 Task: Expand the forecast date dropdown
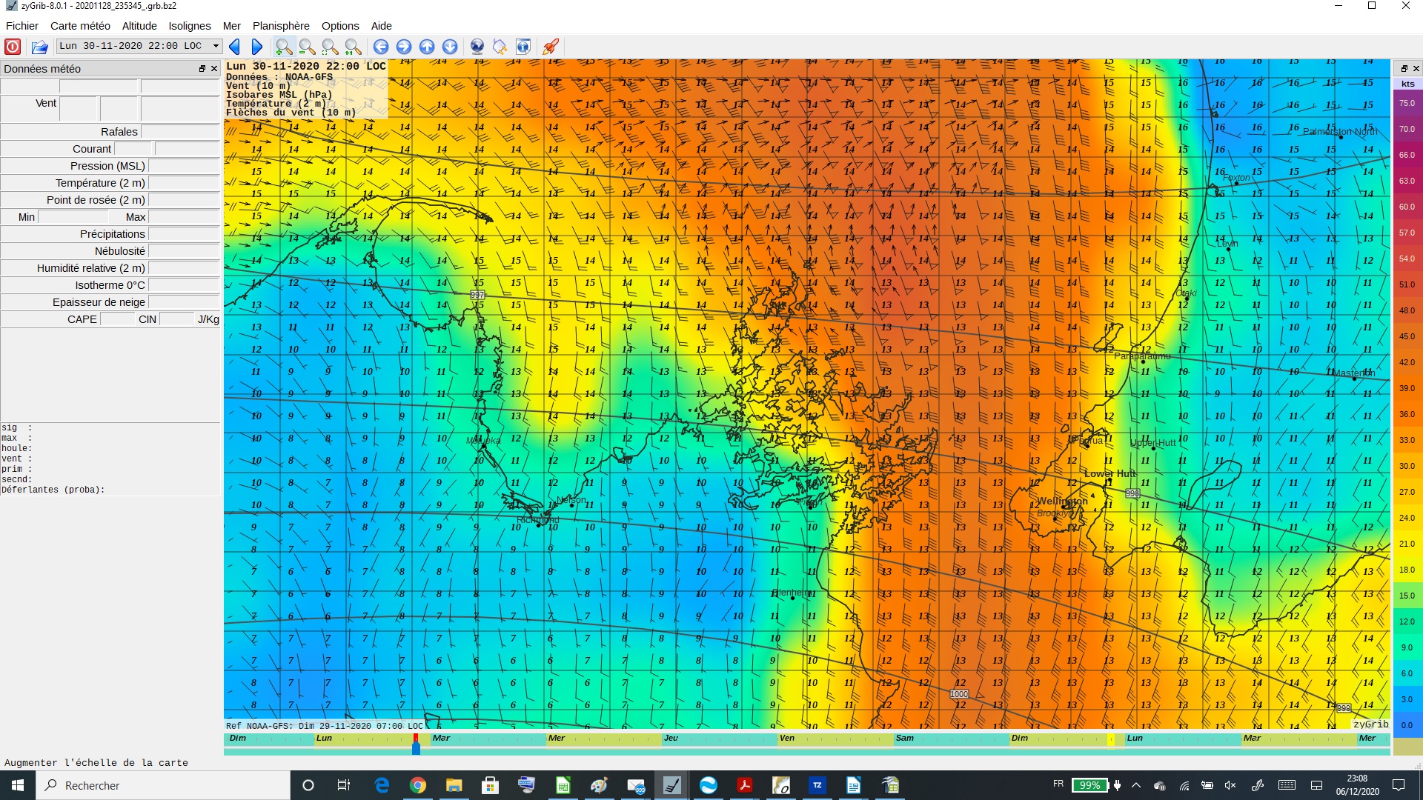point(216,46)
